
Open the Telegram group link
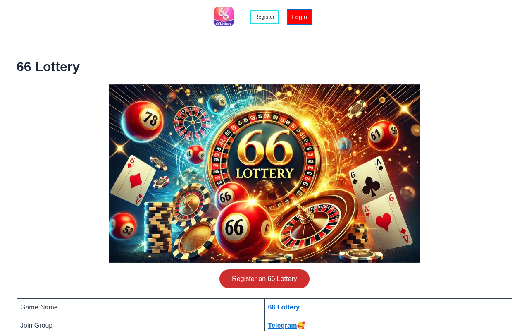pos(282,326)
